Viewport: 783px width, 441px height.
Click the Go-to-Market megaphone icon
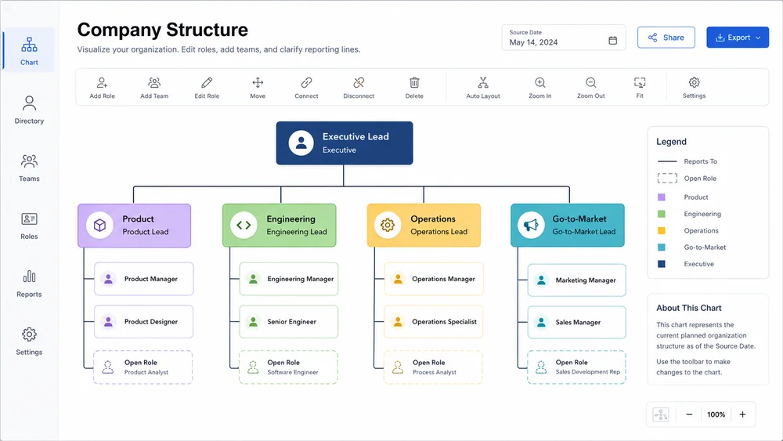coord(531,226)
